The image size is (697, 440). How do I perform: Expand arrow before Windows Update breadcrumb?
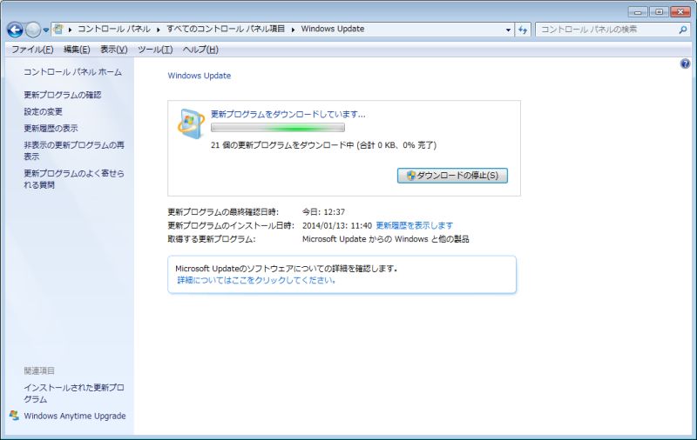point(293,30)
